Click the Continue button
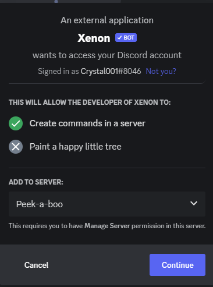Image resolution: width=213 pixels, height=287 pixels. pyautogui.click(x=177, y=265)
